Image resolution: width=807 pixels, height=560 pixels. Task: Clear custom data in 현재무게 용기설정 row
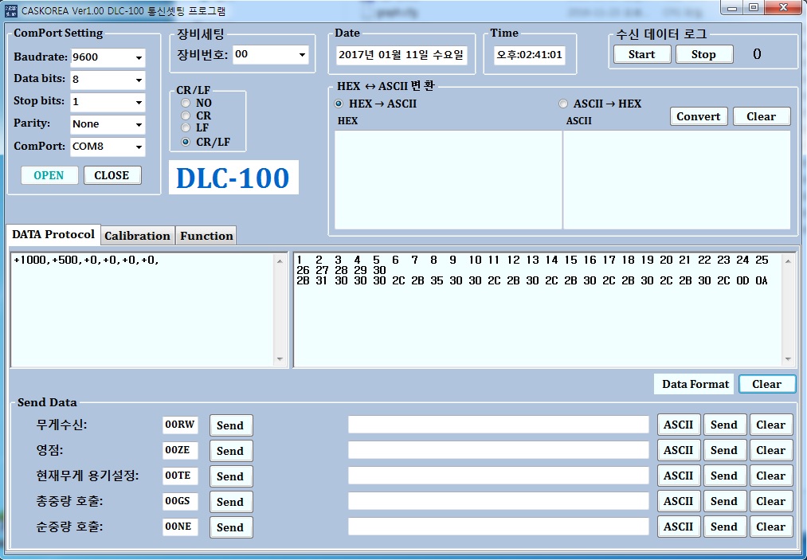771,476
